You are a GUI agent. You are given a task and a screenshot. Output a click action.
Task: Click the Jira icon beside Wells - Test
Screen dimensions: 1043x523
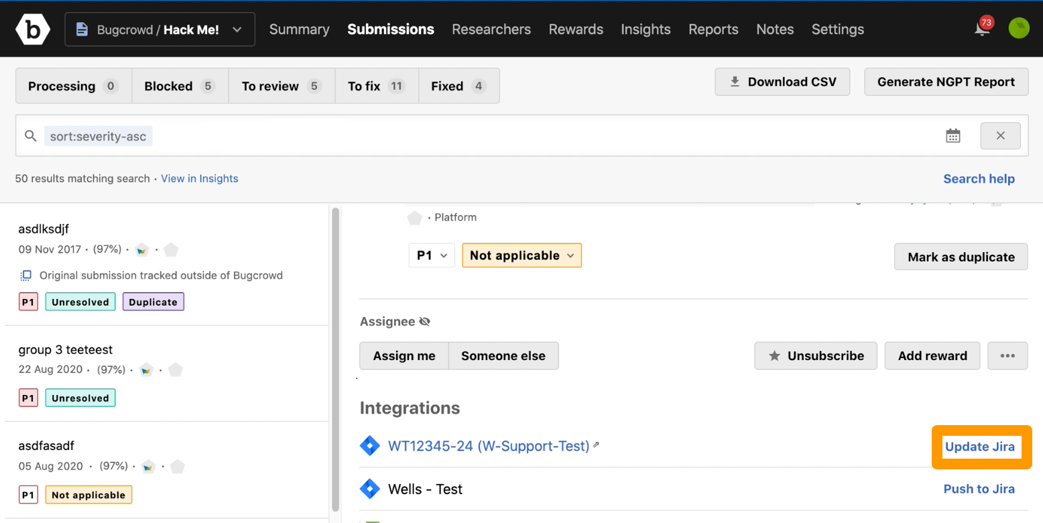point(370,489)
